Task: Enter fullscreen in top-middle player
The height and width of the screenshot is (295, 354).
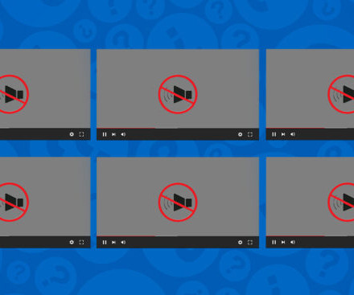Action: [250, 134]
